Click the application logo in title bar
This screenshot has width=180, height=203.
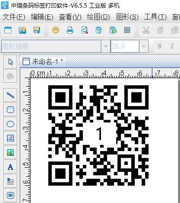point(5,5)
